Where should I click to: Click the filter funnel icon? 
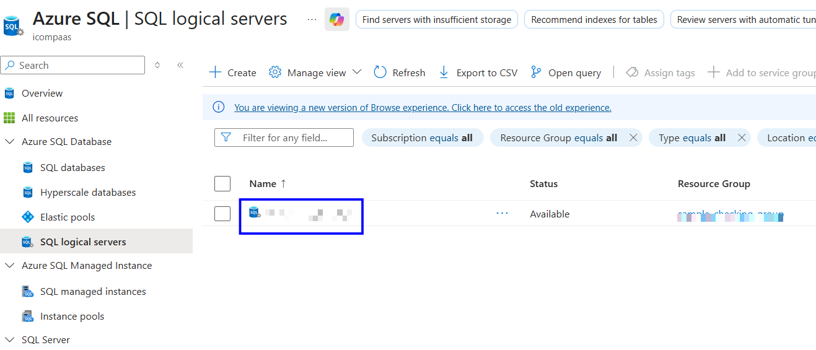pos(226,138)
